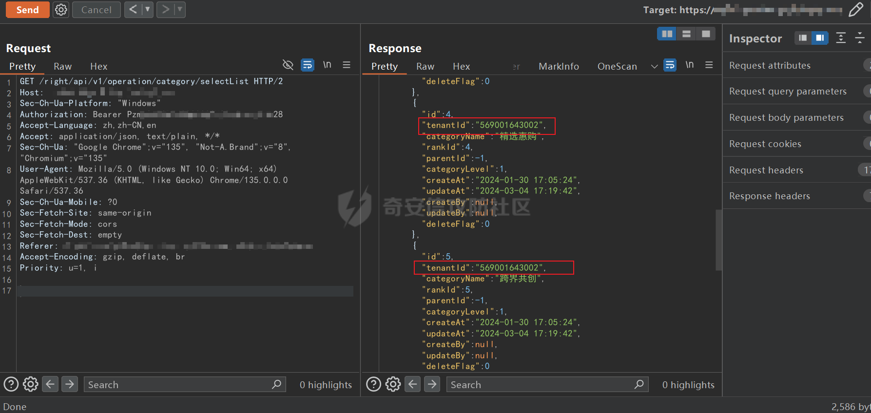Image resolution: width=871 pixels, height=413 pixels.
Task: Switch Request view to Raw tab
Action: point(62,66)
